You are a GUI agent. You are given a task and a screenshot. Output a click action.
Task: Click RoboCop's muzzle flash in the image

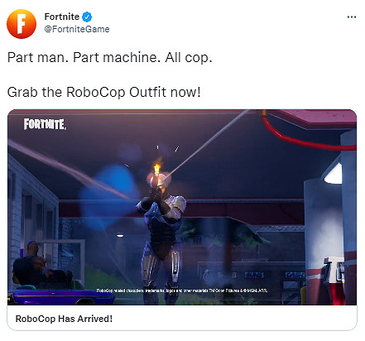156,168
